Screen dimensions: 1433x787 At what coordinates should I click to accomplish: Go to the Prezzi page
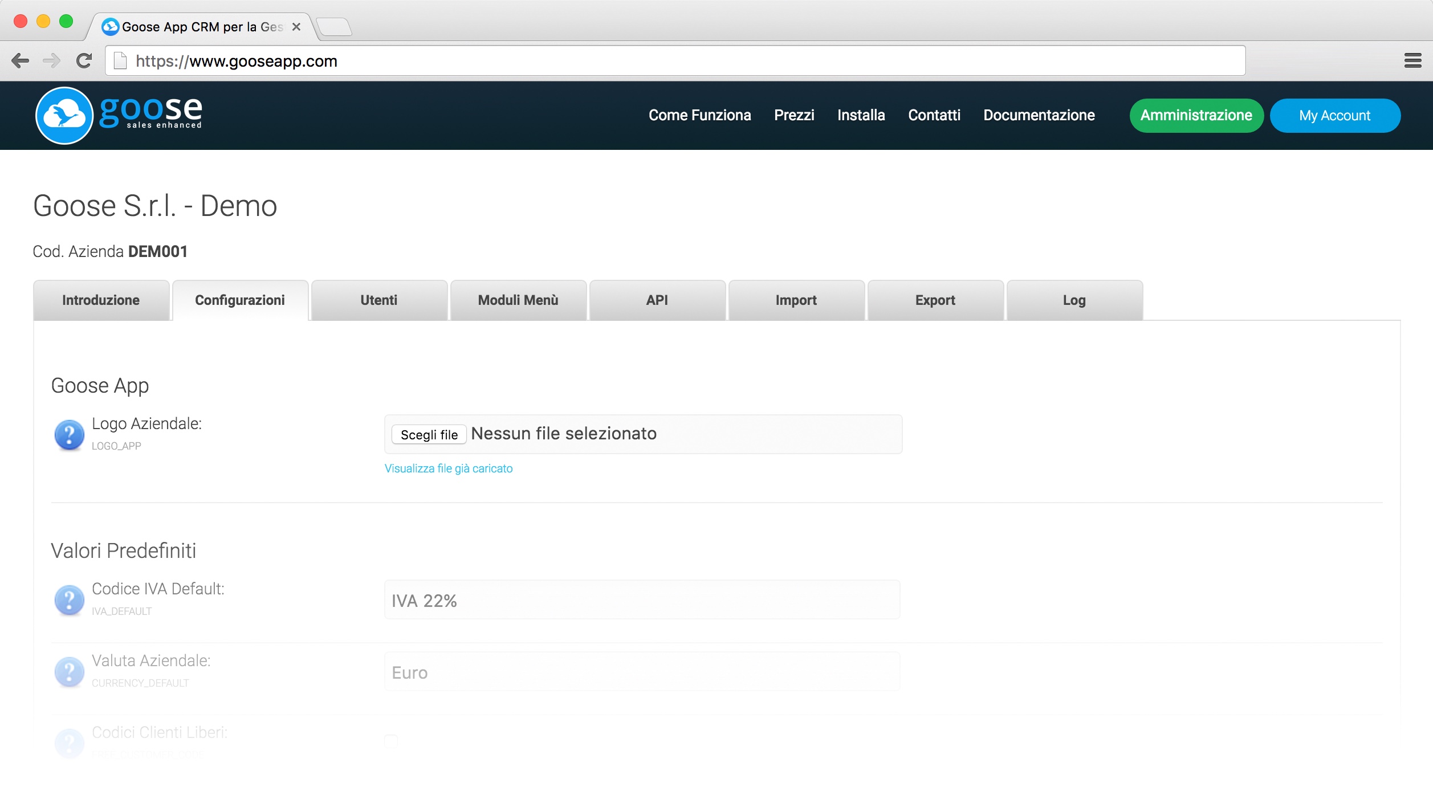(794, 116)
